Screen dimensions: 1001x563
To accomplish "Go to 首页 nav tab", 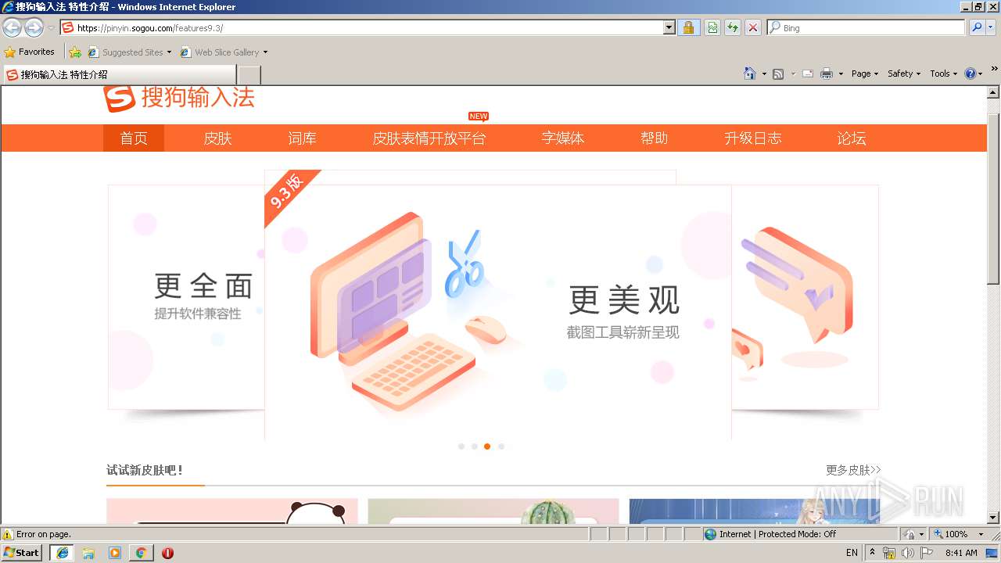I will pos(134,138).
